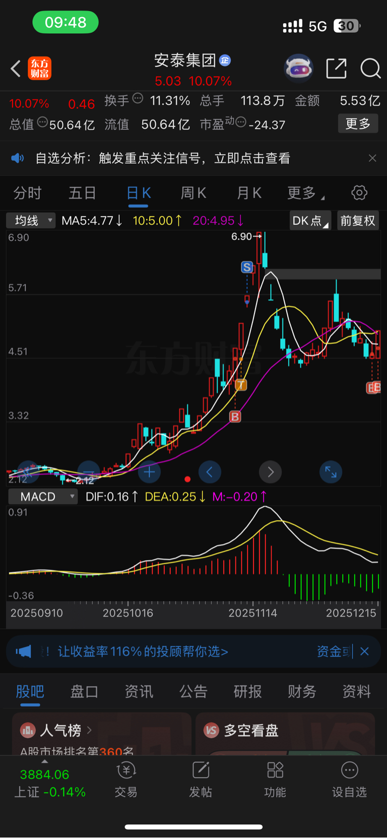Open the MACD indicator dropdown
This screenshot has height=838, width=387.
(x=43, y=496)
